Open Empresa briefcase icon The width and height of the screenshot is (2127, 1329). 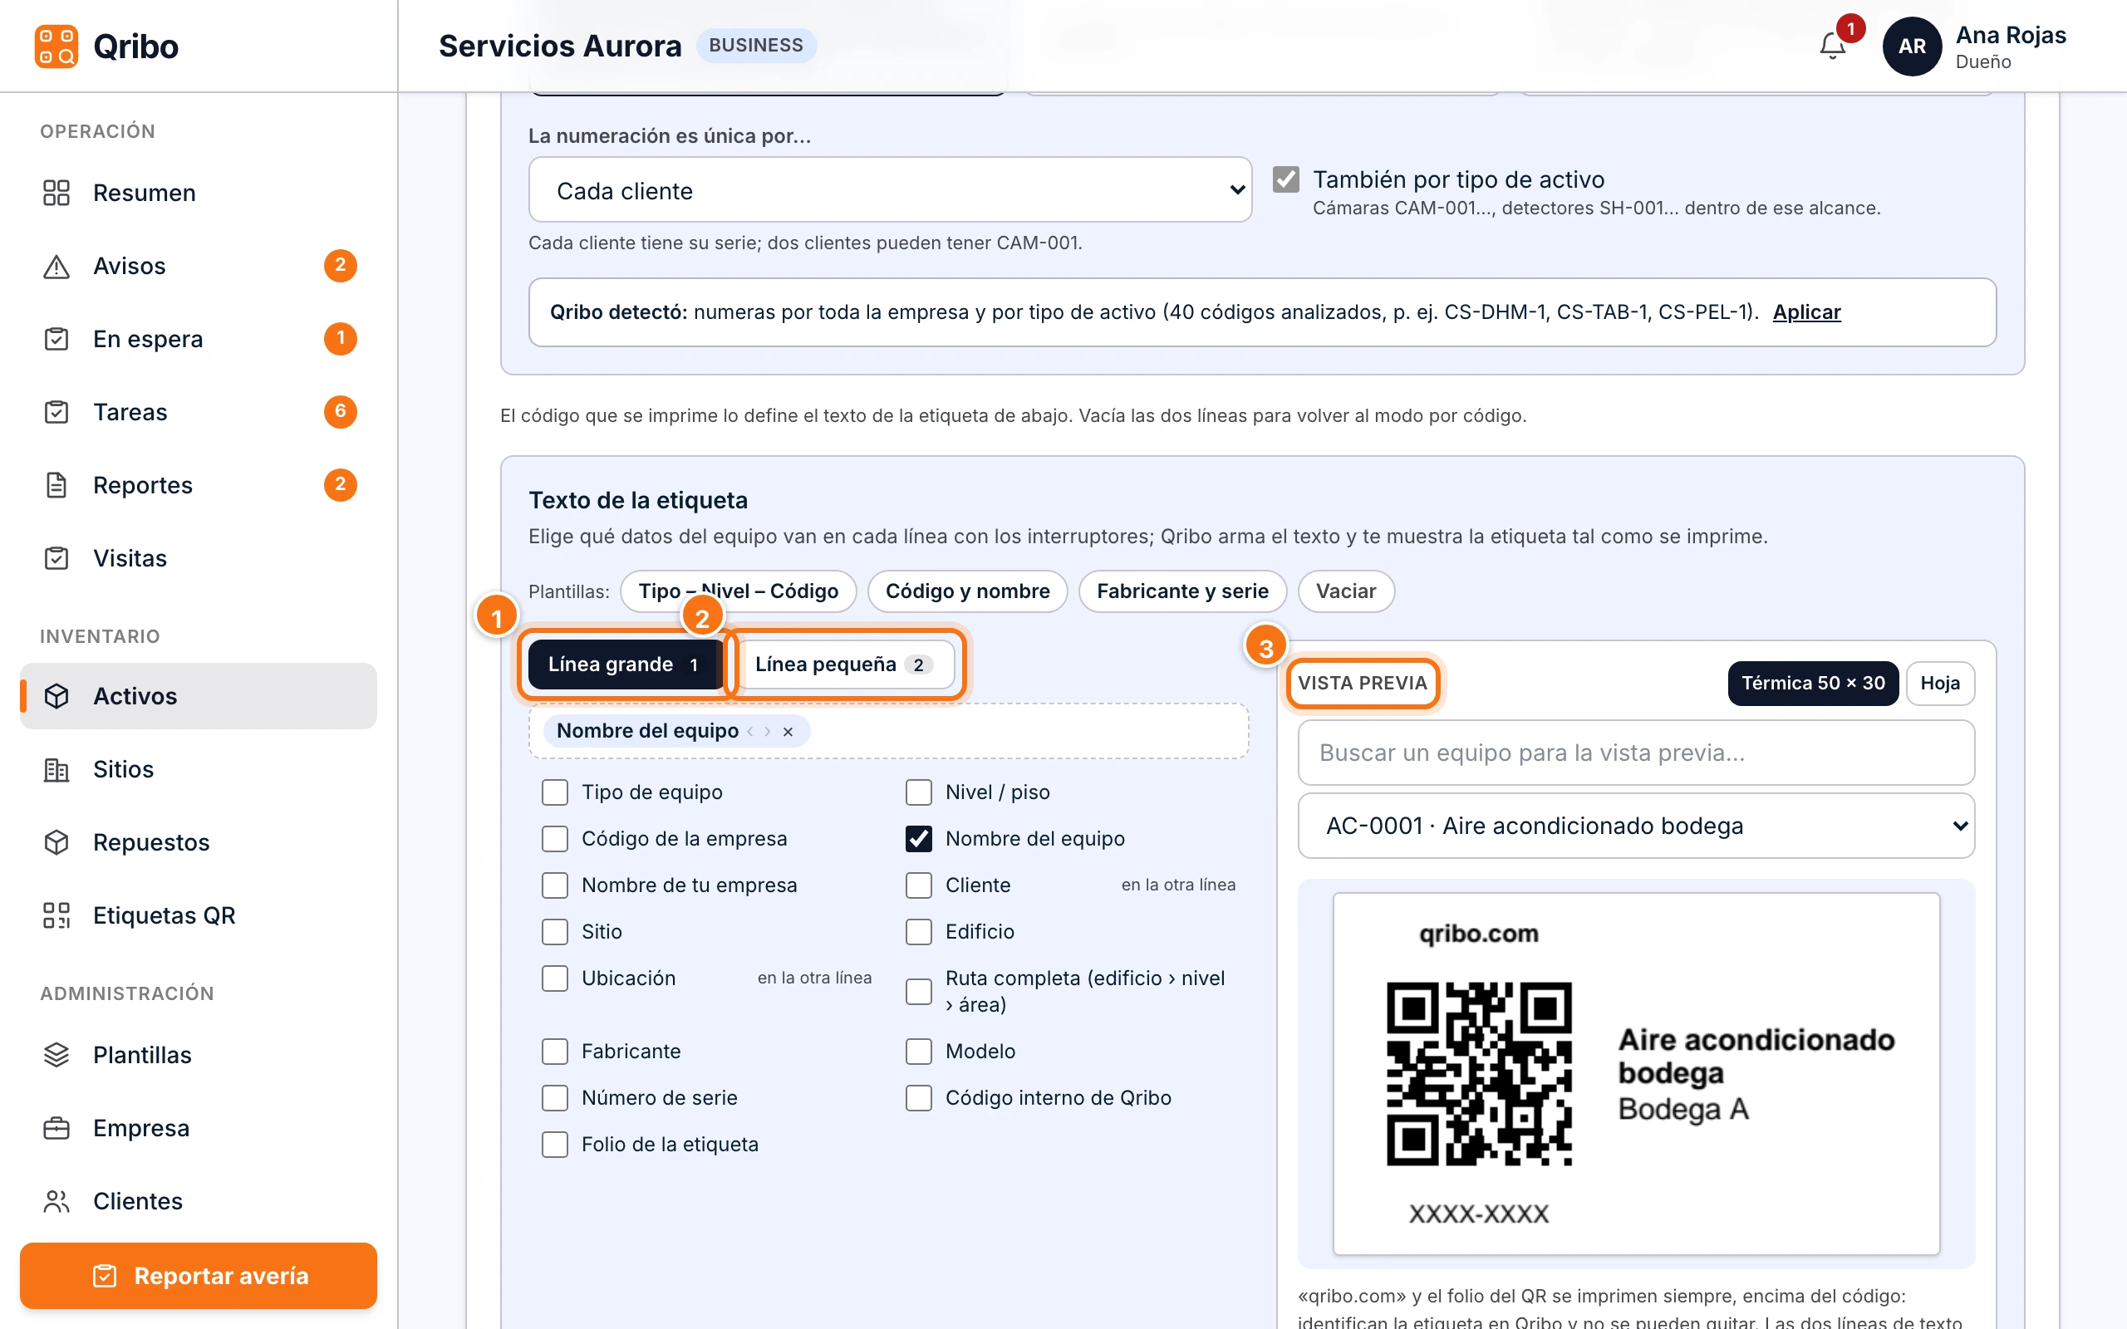tap(56, 1128)
